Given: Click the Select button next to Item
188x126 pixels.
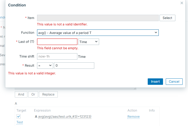Looking at the screenshot, I should pyautogui.click(x=167, y=18).
